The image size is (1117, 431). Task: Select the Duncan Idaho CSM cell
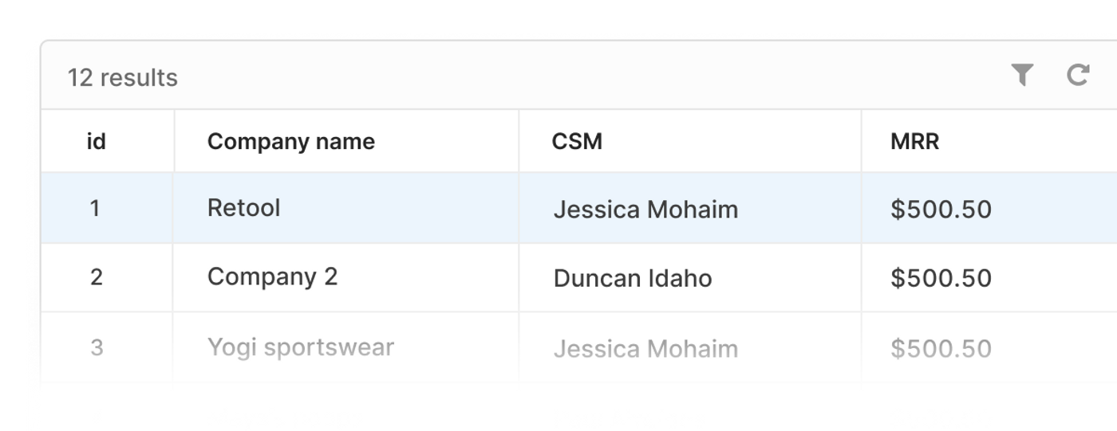tap(632, 278)
